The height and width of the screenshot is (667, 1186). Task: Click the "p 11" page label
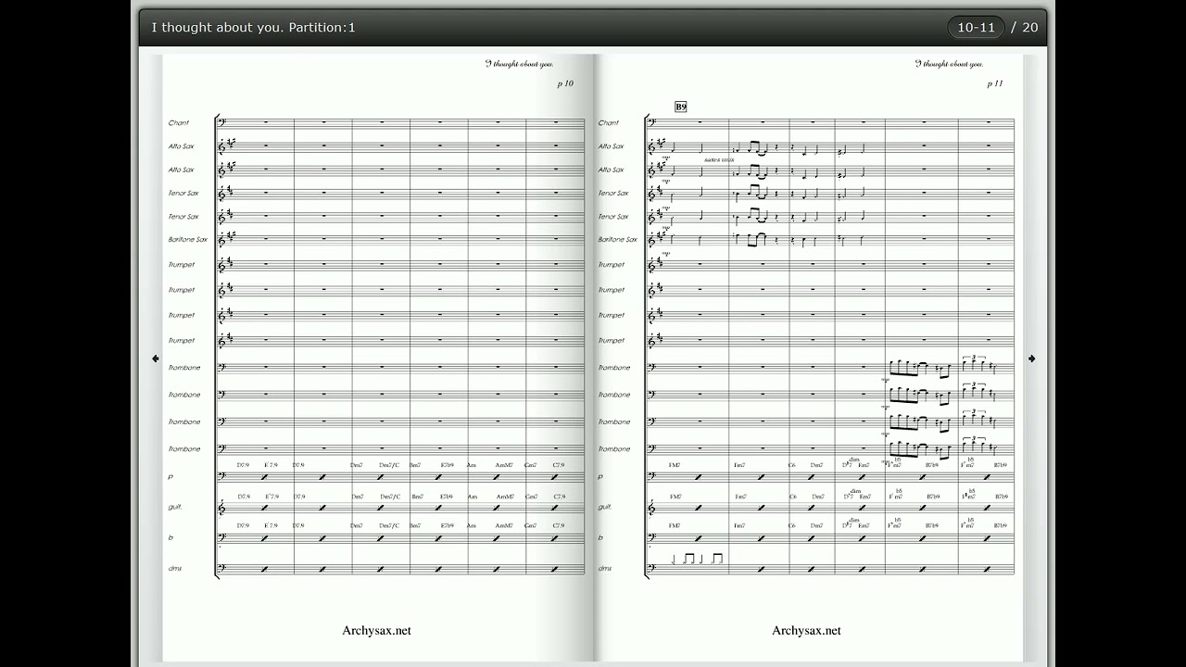click(x=995, y=83)
